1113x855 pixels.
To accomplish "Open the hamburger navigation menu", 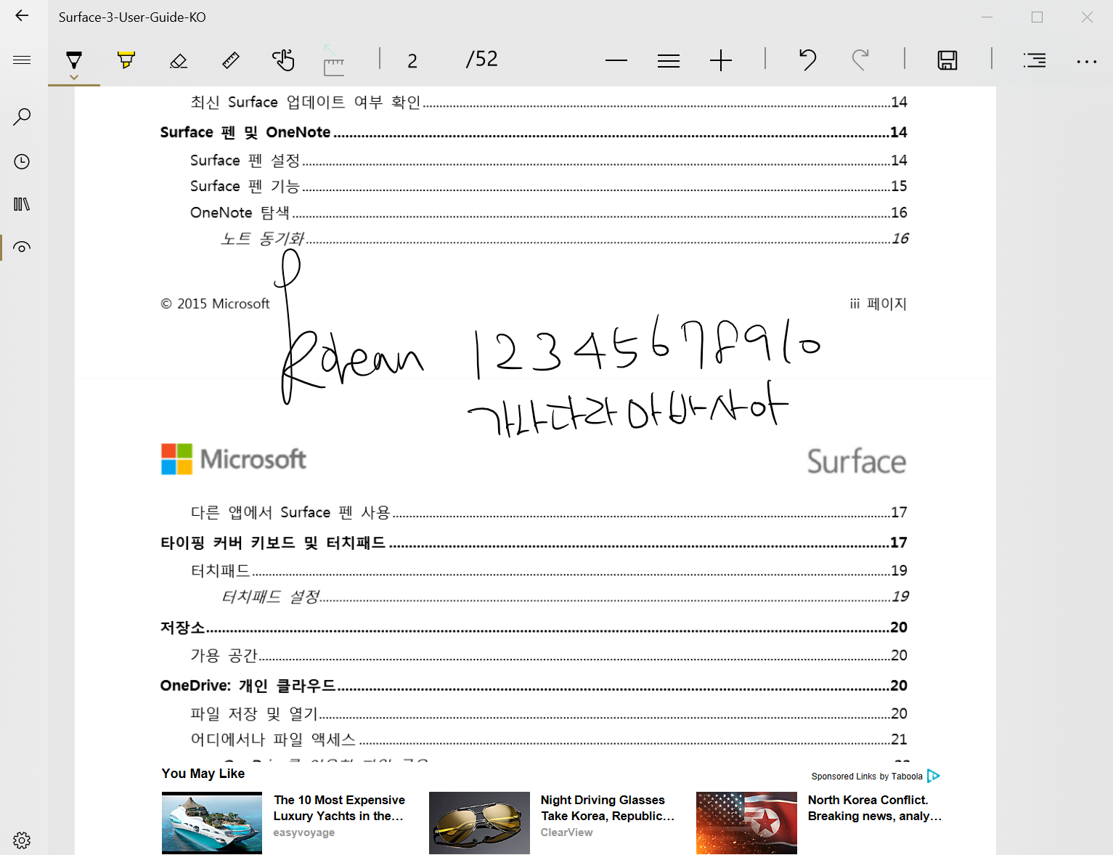I will 22,60.
